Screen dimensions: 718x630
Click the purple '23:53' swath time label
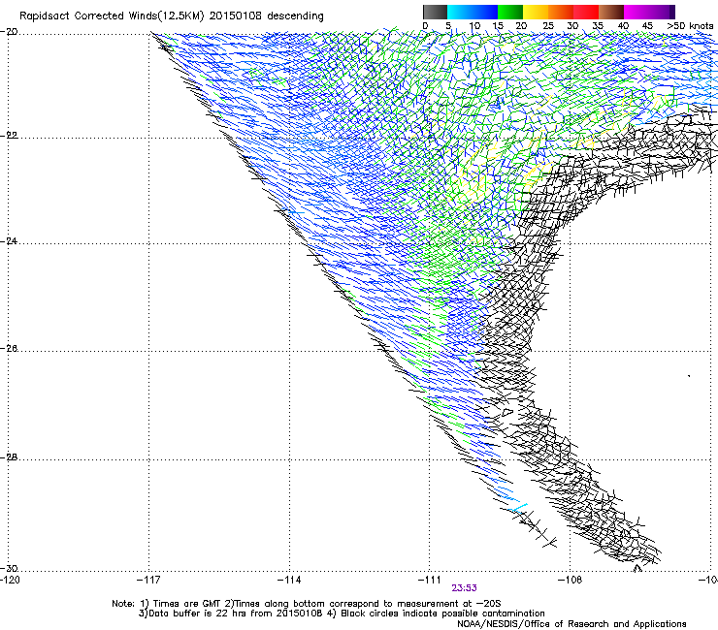465,588
